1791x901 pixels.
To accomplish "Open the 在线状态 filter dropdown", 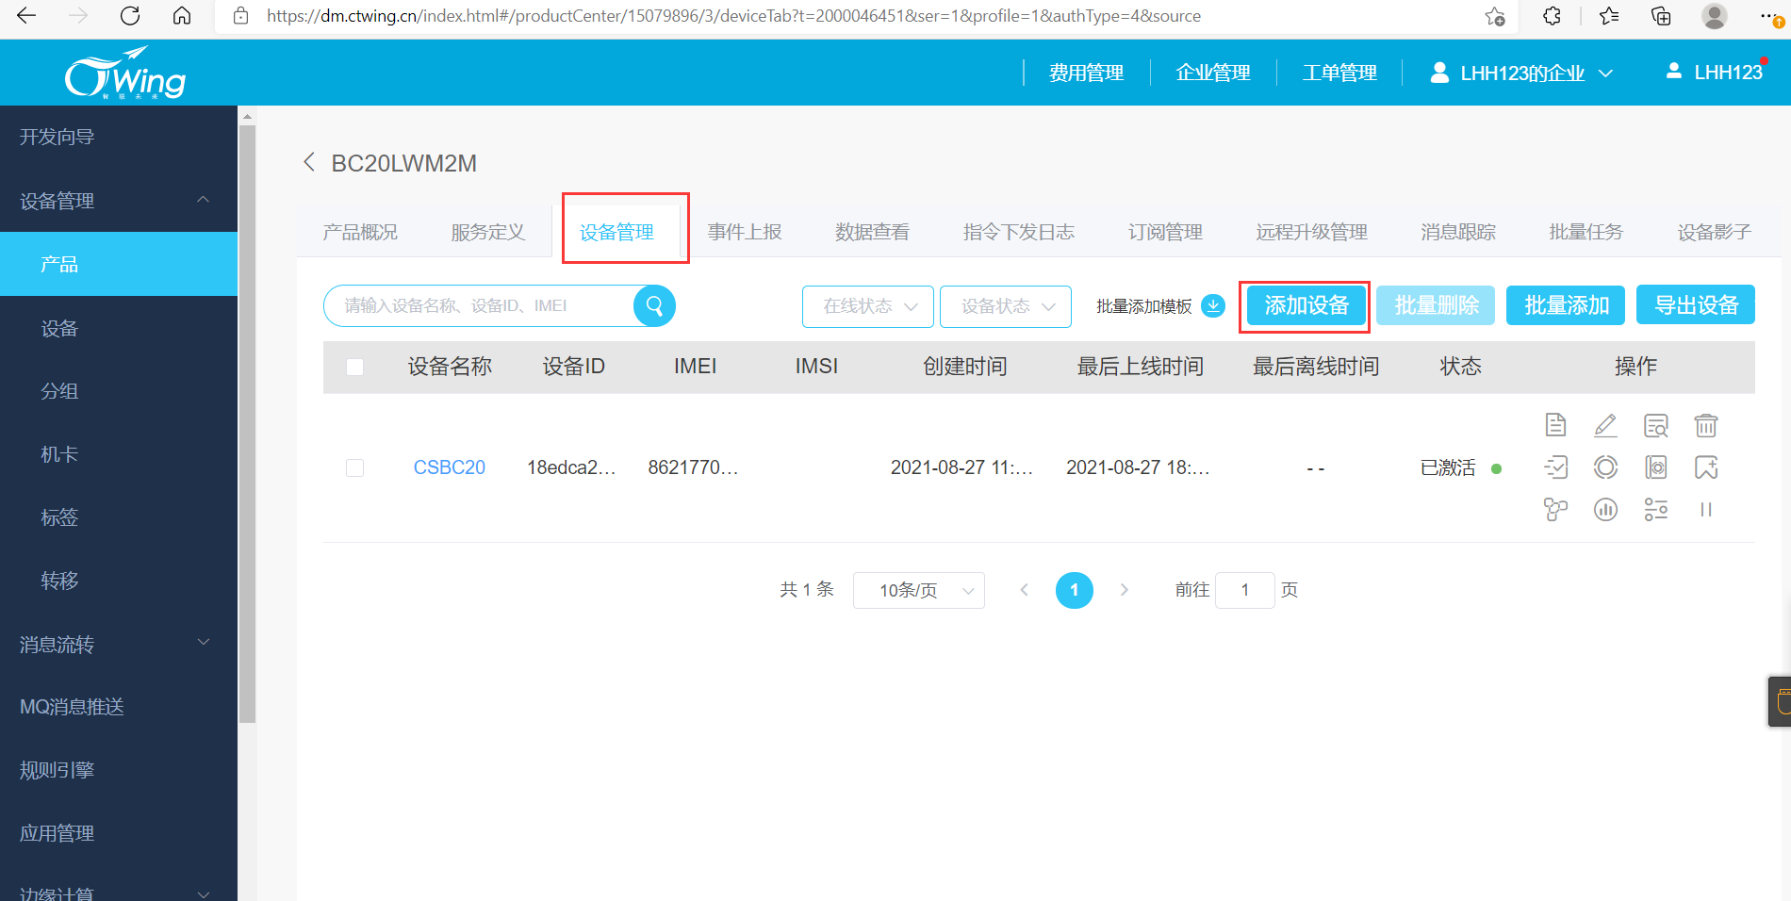I will [x=866, y=305].
